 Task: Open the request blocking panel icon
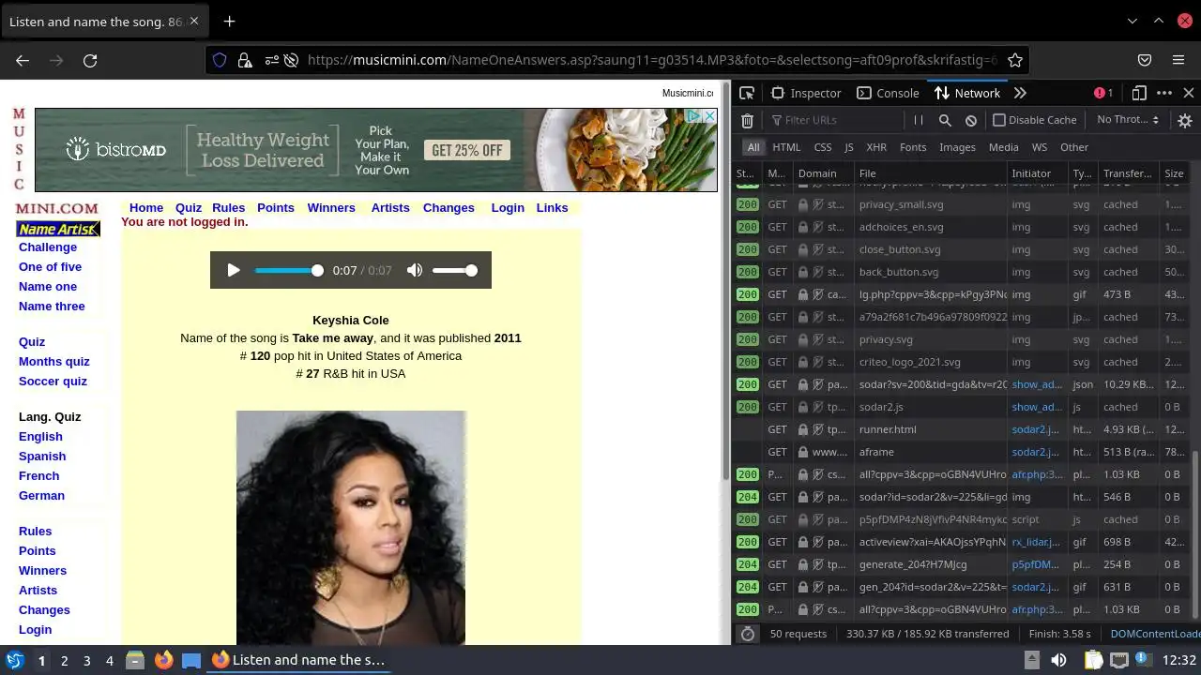[x=971, y=120]
